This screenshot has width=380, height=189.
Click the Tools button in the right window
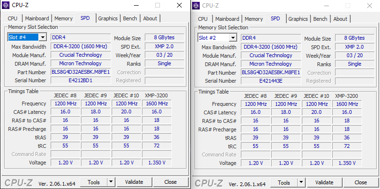pos(284,182)
